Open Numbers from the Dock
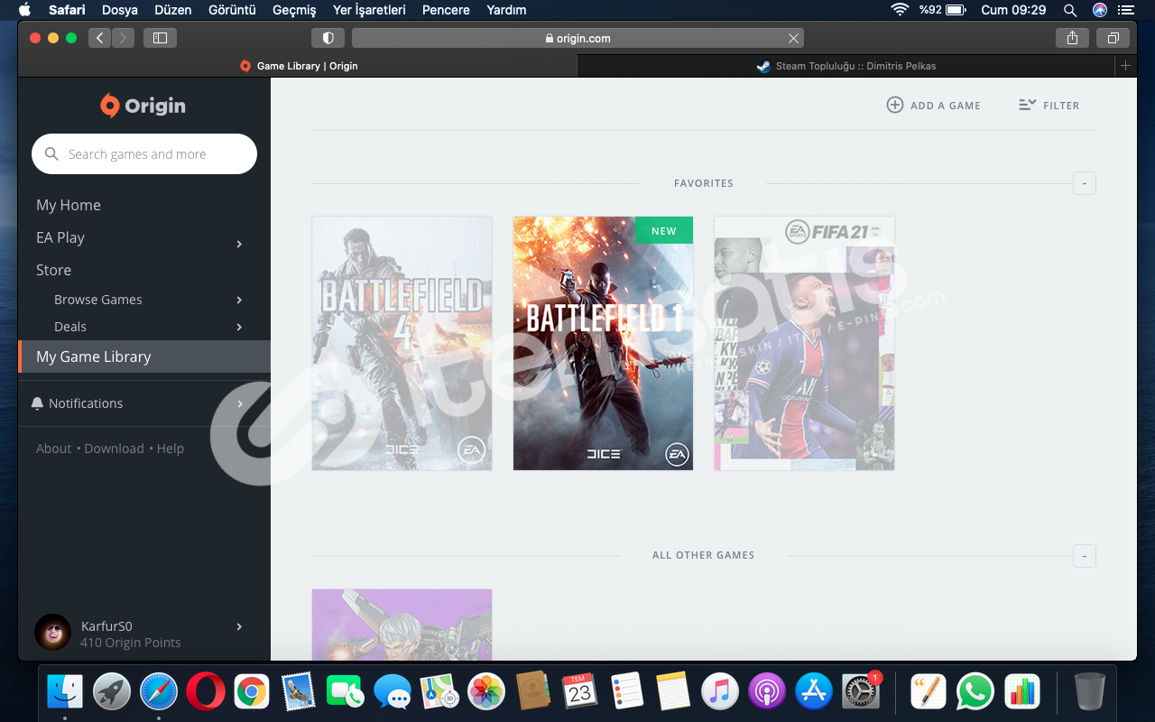 point(1021,692)
